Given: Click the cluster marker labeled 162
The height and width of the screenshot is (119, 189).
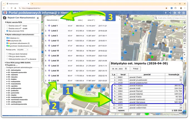Looking at the screenshot, I should (170, 56).
